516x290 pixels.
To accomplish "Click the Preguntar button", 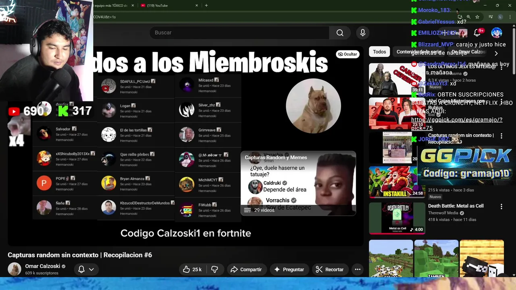I will (289, 269).
